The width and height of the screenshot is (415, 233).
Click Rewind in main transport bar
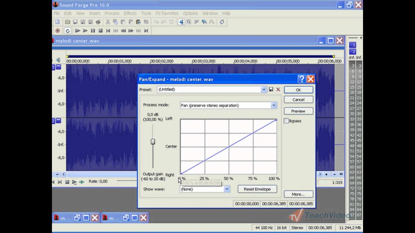(123, 31)
